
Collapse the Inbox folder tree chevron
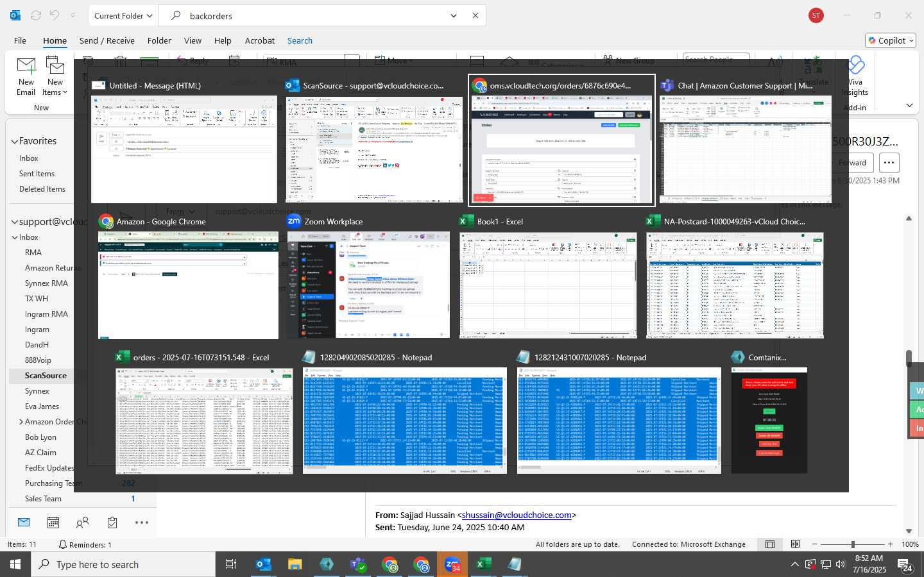[x=14, y=237]
